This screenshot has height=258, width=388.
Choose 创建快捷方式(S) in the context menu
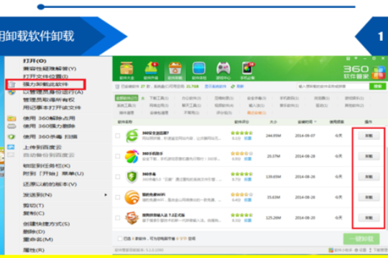point(46,224)
